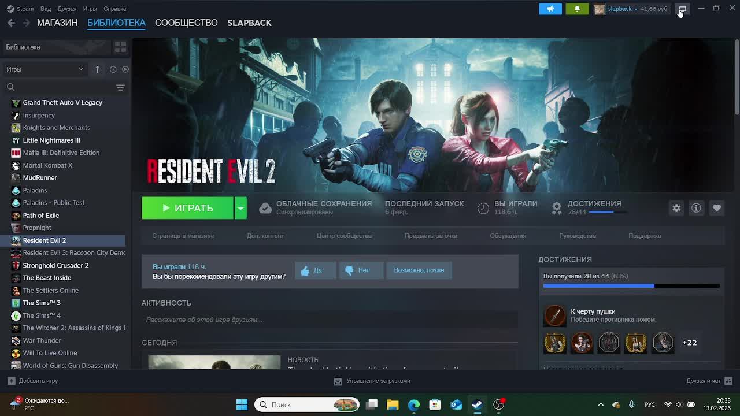Open Обсуждения link
The image size is (740, 416).
508,236
